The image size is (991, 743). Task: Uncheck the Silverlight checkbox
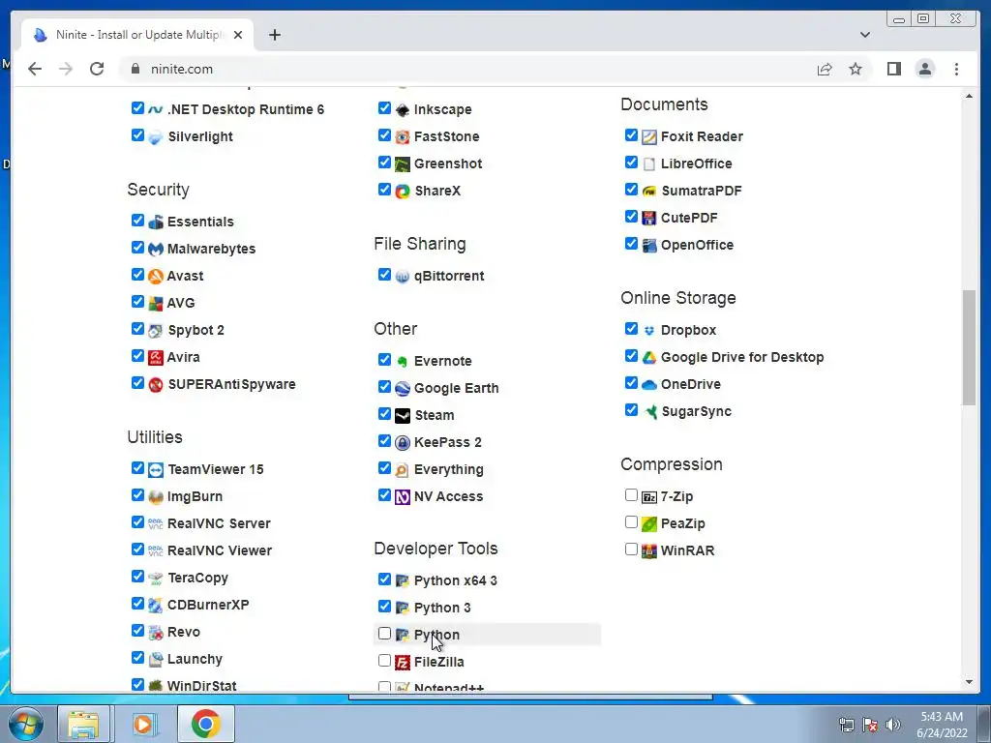(137, 134)
